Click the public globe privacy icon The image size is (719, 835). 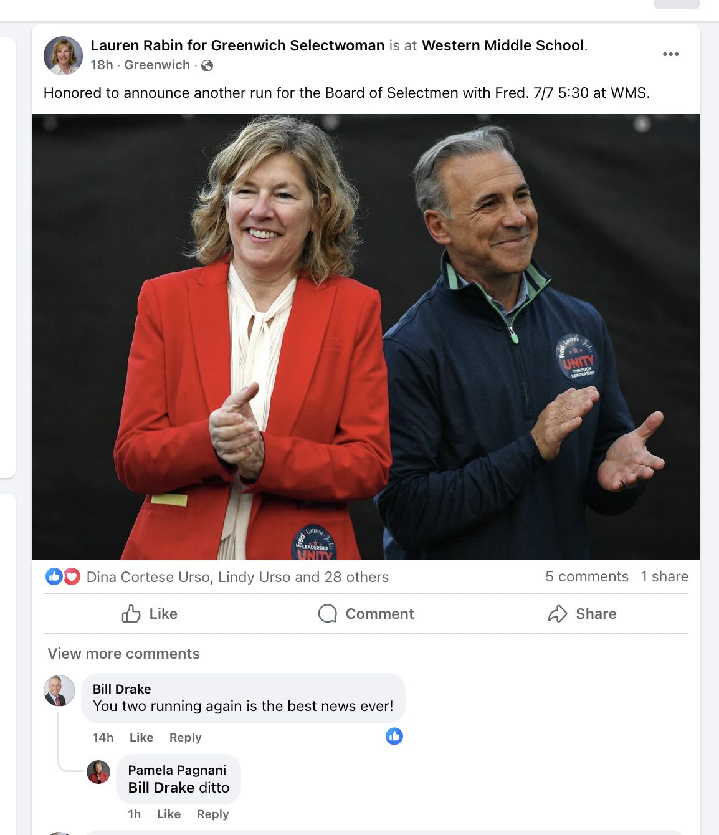coord(207,65)
